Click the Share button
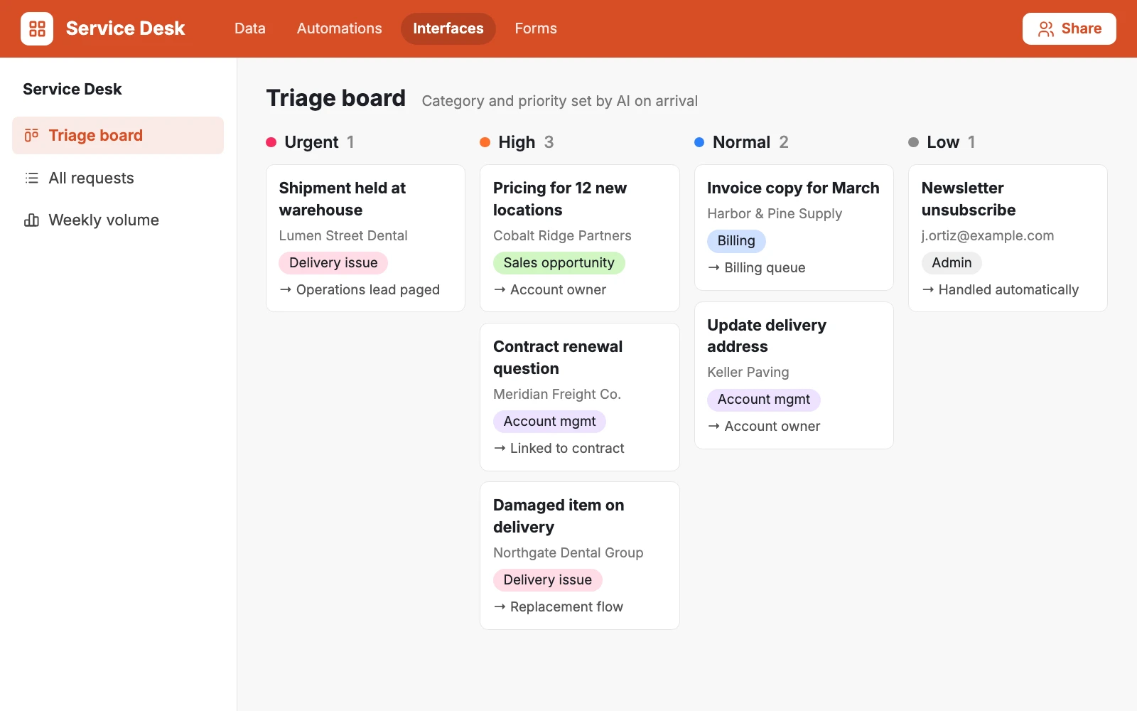 click(x=1069, y=28)
